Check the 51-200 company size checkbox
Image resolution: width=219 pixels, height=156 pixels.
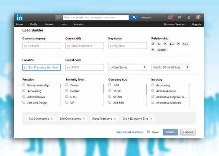tap(110, 96)
